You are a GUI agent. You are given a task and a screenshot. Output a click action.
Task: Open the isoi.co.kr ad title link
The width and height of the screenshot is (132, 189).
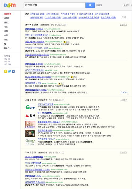pos(34,156)
